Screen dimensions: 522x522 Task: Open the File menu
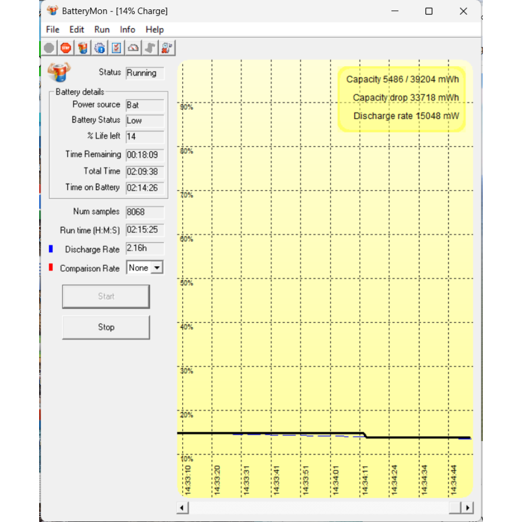coord(53,30)
